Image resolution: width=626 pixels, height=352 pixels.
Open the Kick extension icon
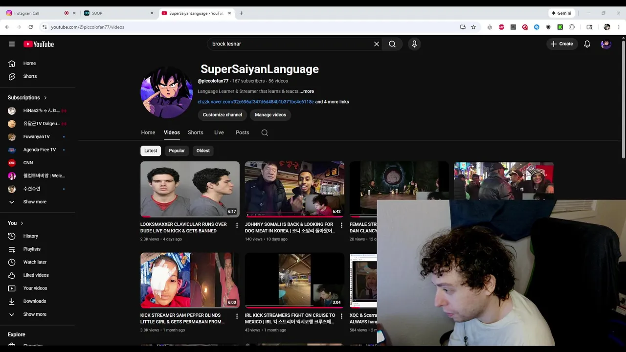click(560, 27)
